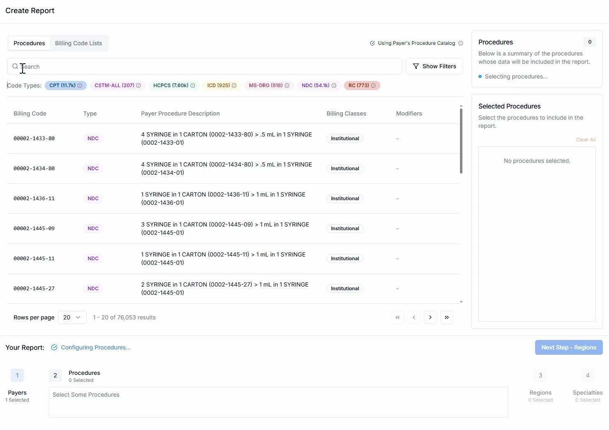Viewport: 609px width, 430px height.
Task: Click Billing Code column header
Action: [x=30, y=113]
